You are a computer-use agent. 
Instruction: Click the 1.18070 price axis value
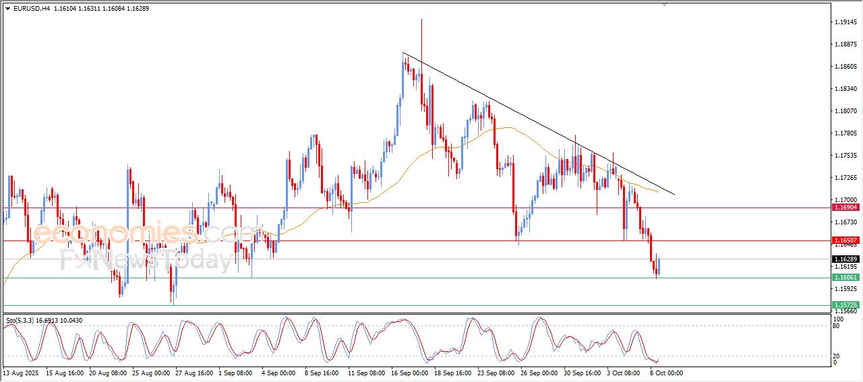[845, 111]
